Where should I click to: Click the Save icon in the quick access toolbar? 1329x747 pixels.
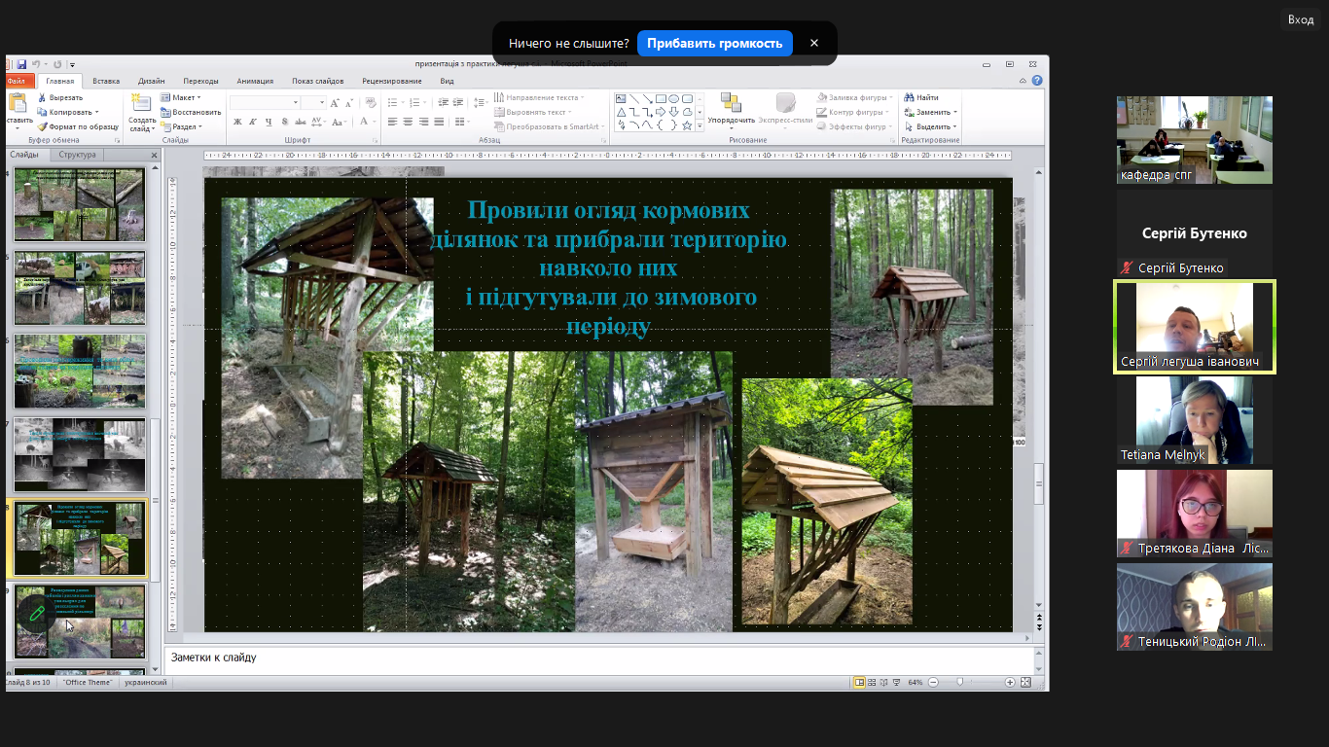(21, 64)
